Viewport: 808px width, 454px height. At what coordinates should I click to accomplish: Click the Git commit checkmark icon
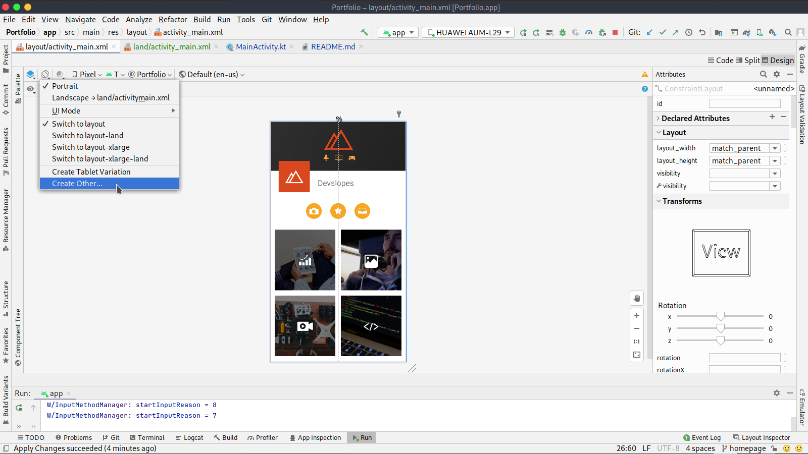(x=663, y=32)
